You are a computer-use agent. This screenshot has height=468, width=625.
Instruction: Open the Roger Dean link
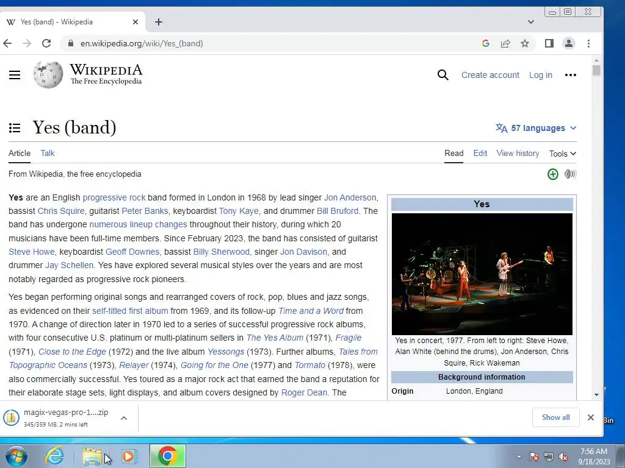coord(304,393)
